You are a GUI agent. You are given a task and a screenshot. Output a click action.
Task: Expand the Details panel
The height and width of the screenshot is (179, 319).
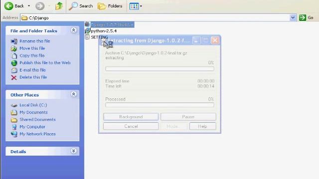(73, 151)
